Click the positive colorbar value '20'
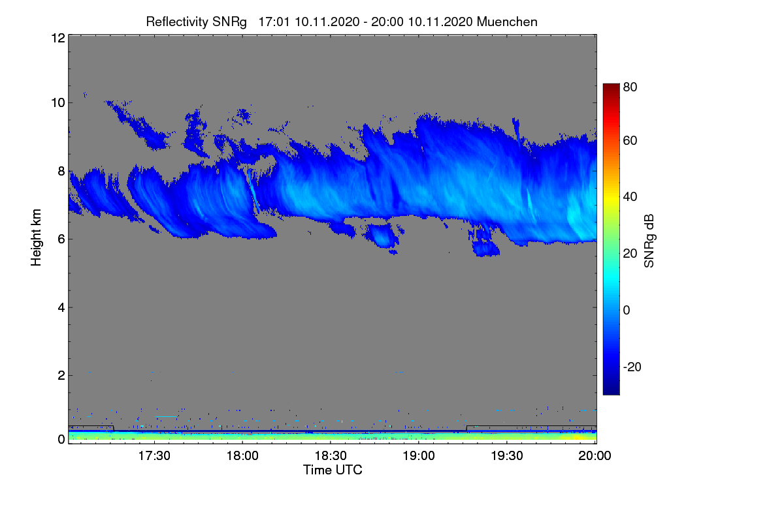784x522 pixels. (x=630, y=253)
